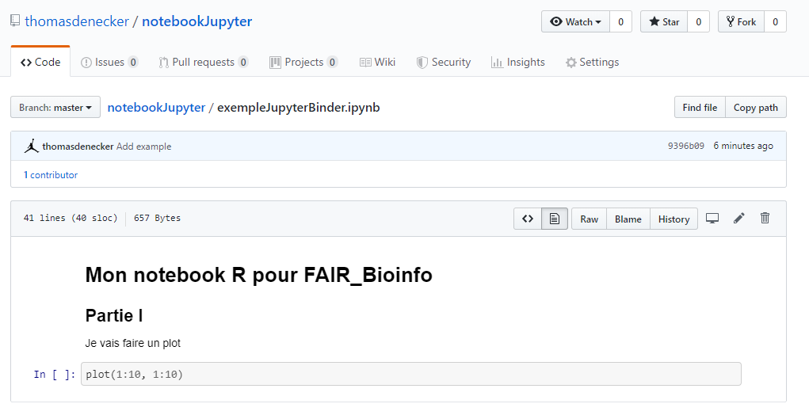Viewport: 809px width, 419px height.
Task: Display the source blob view icon
Action: [x=528, y=219]
